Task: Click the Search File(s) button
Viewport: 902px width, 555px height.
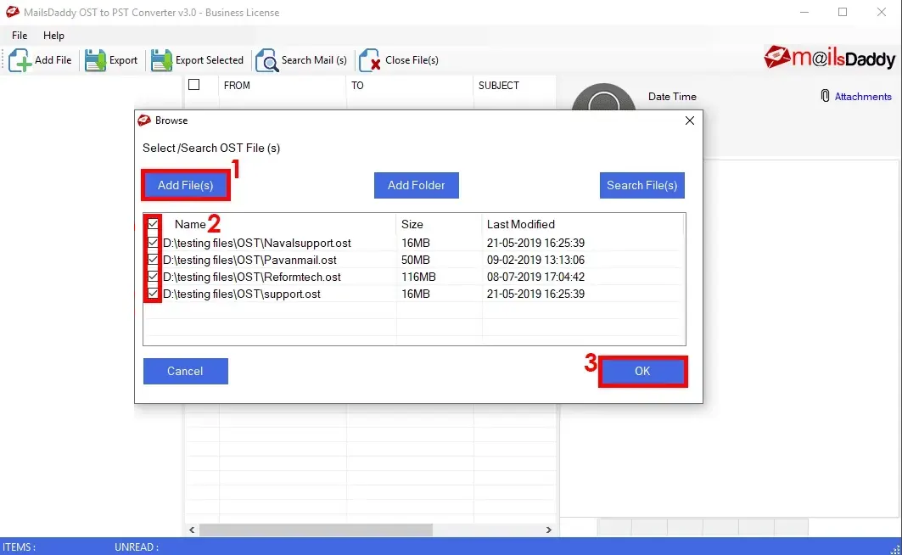Action: [x=642, y=185]
